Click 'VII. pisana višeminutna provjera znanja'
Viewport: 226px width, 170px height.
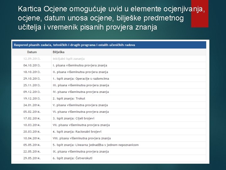point(81,125)
